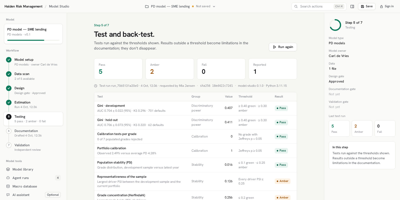Open the PD model — SME lending card

click(x=33, y=34)
